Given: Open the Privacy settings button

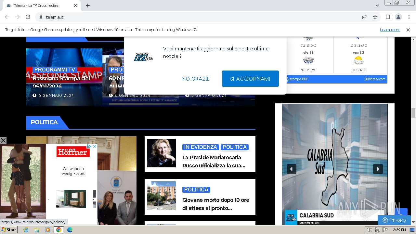Looking at the screenshot, I should [x=394, y=220].
